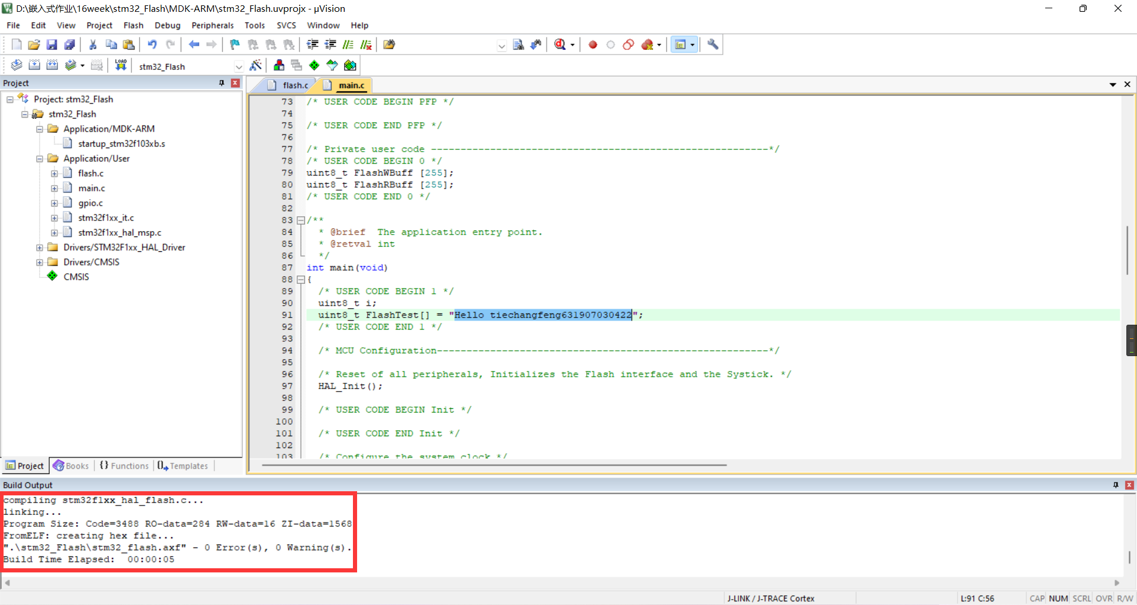Unindent the selected lines

[330, 44]
